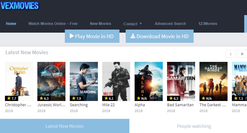
Task: Click the Bad Samaritan title link
Action: click(180, 105)
